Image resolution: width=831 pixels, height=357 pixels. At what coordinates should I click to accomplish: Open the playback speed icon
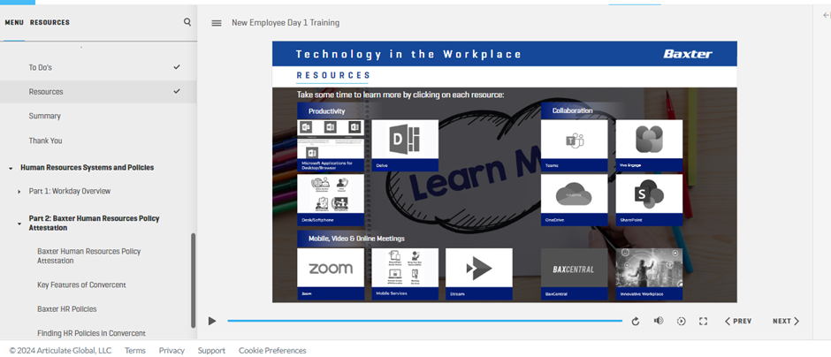[x=681, y=321]
